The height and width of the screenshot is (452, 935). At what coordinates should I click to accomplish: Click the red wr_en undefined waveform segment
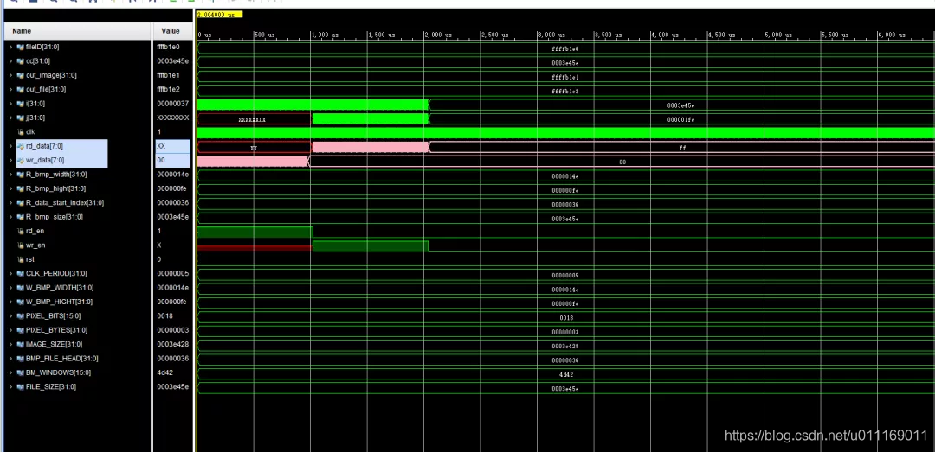[255, 248]
